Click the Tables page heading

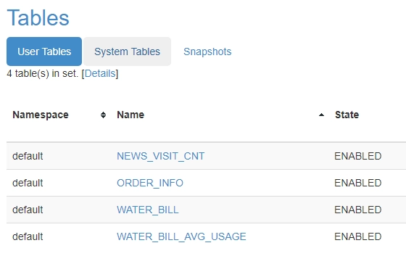[x=38, y=17]
